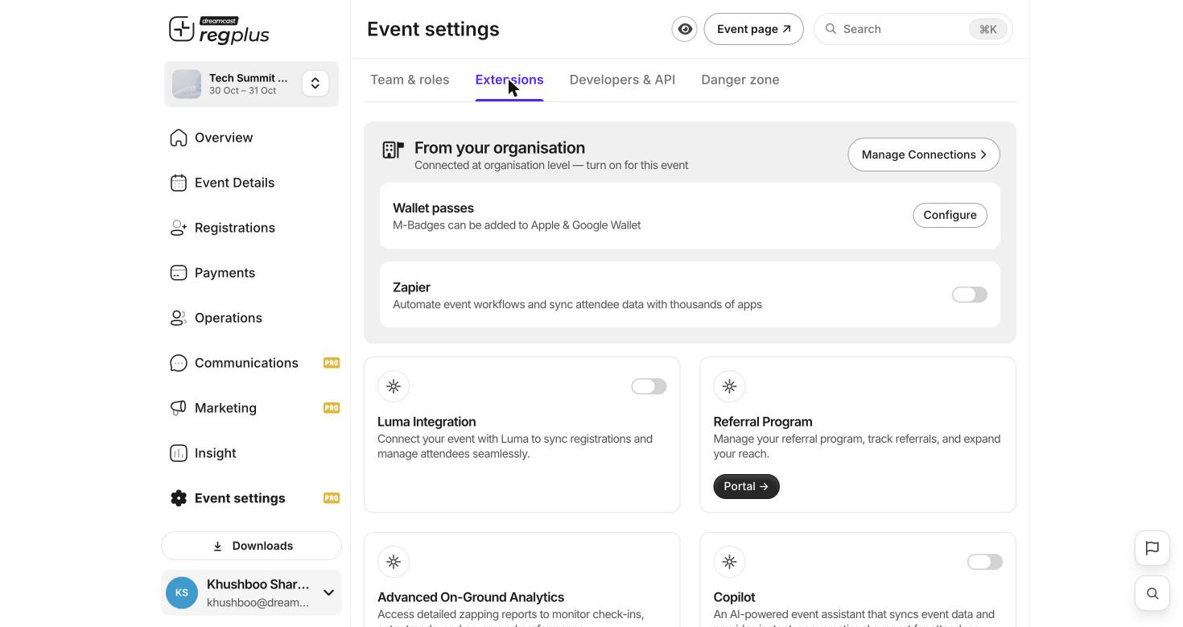Click the KS user avatar
The width and height of the screenshot is (1183, 627).
pos(182,593)
